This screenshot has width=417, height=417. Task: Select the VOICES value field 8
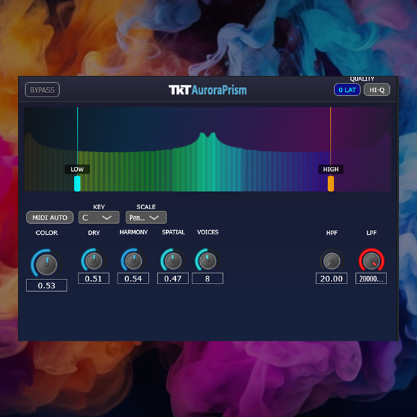click(x=207, y=279)
